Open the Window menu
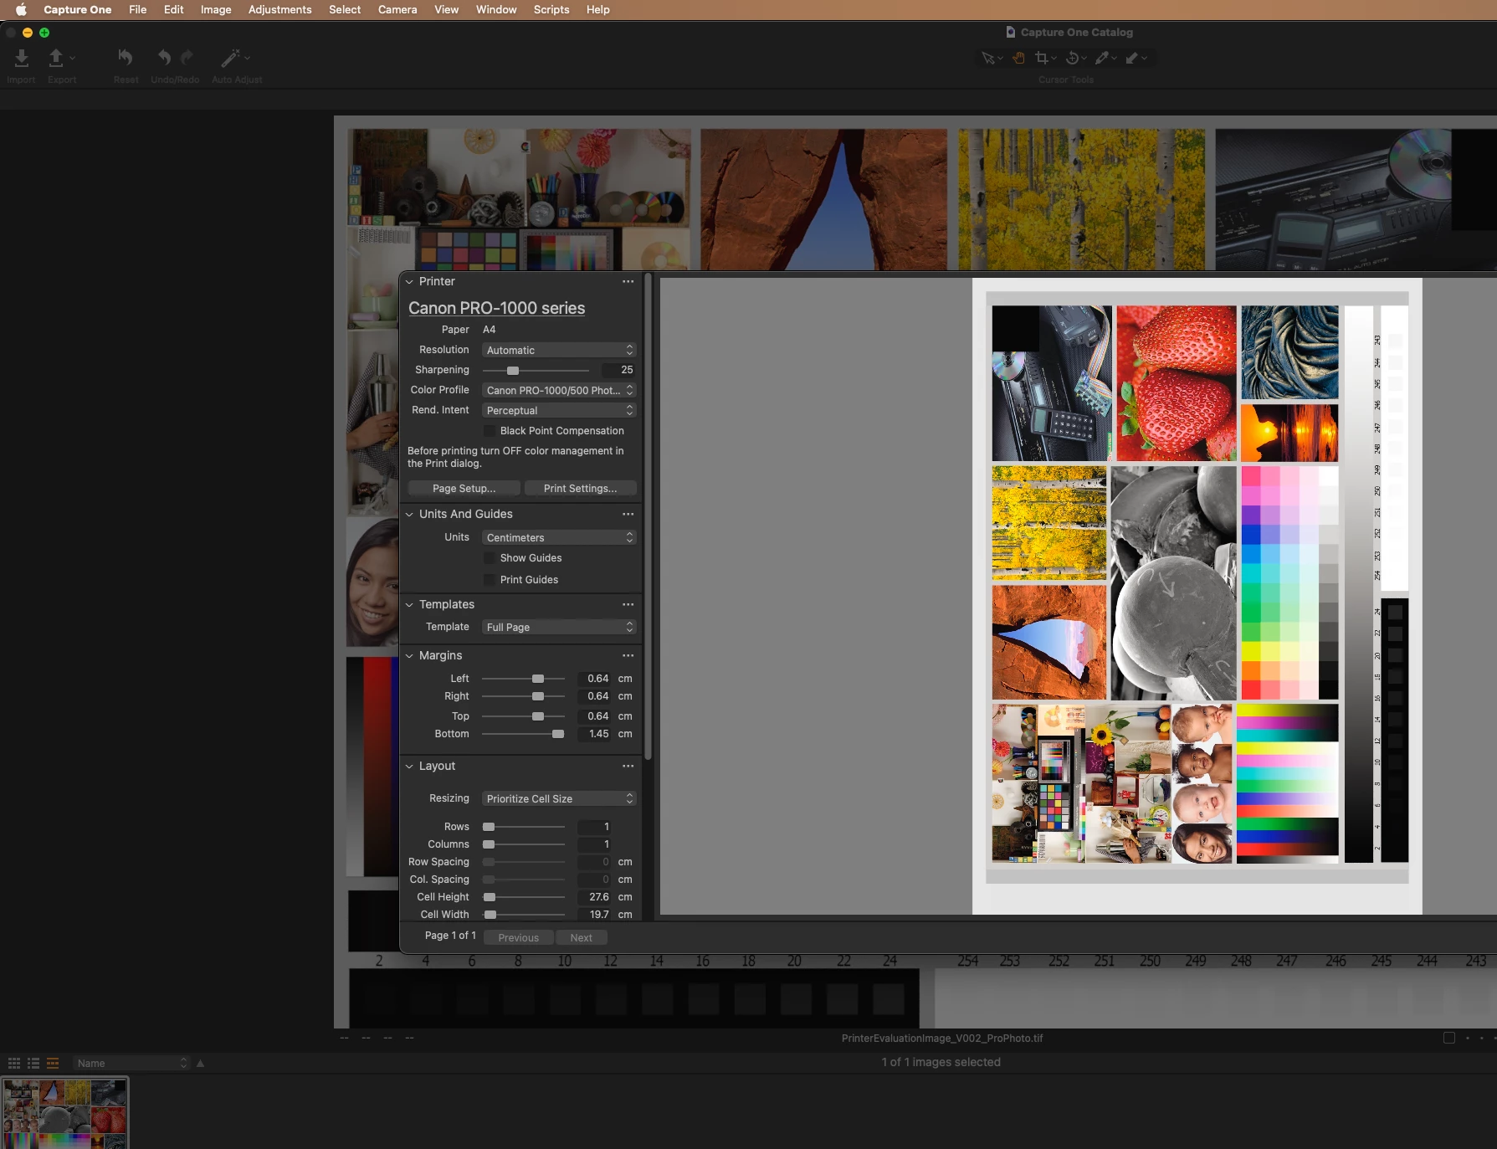 pyautogui.click(x=496, y=10)
